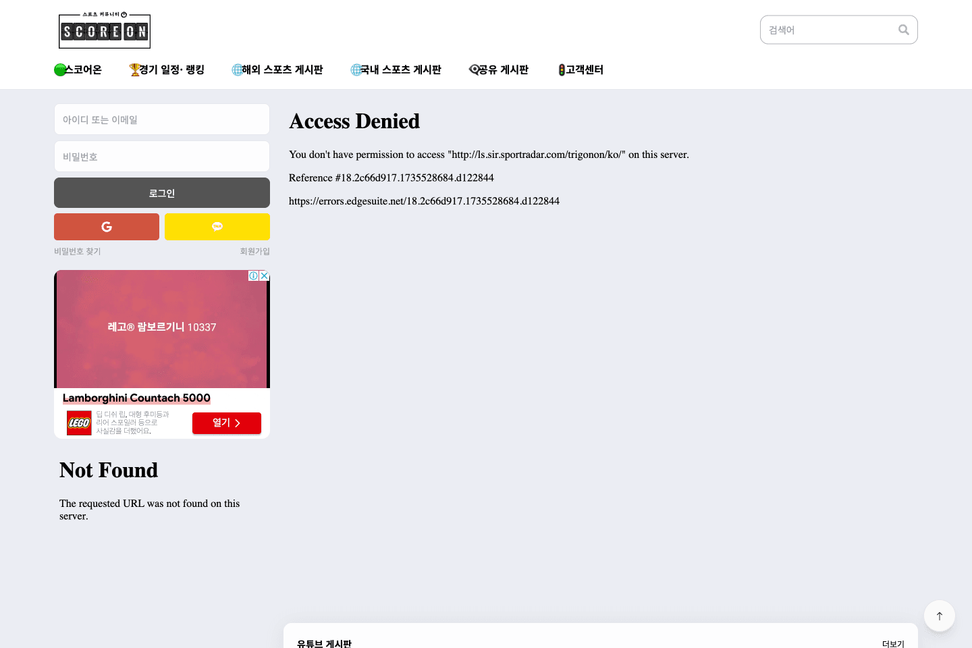
Task: Sign in with the Google button
Action: 107,227
